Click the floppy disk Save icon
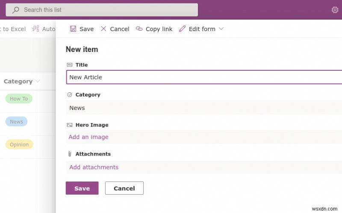The width and height of the screenshot is (342, 213). click(x=73, y=29)
